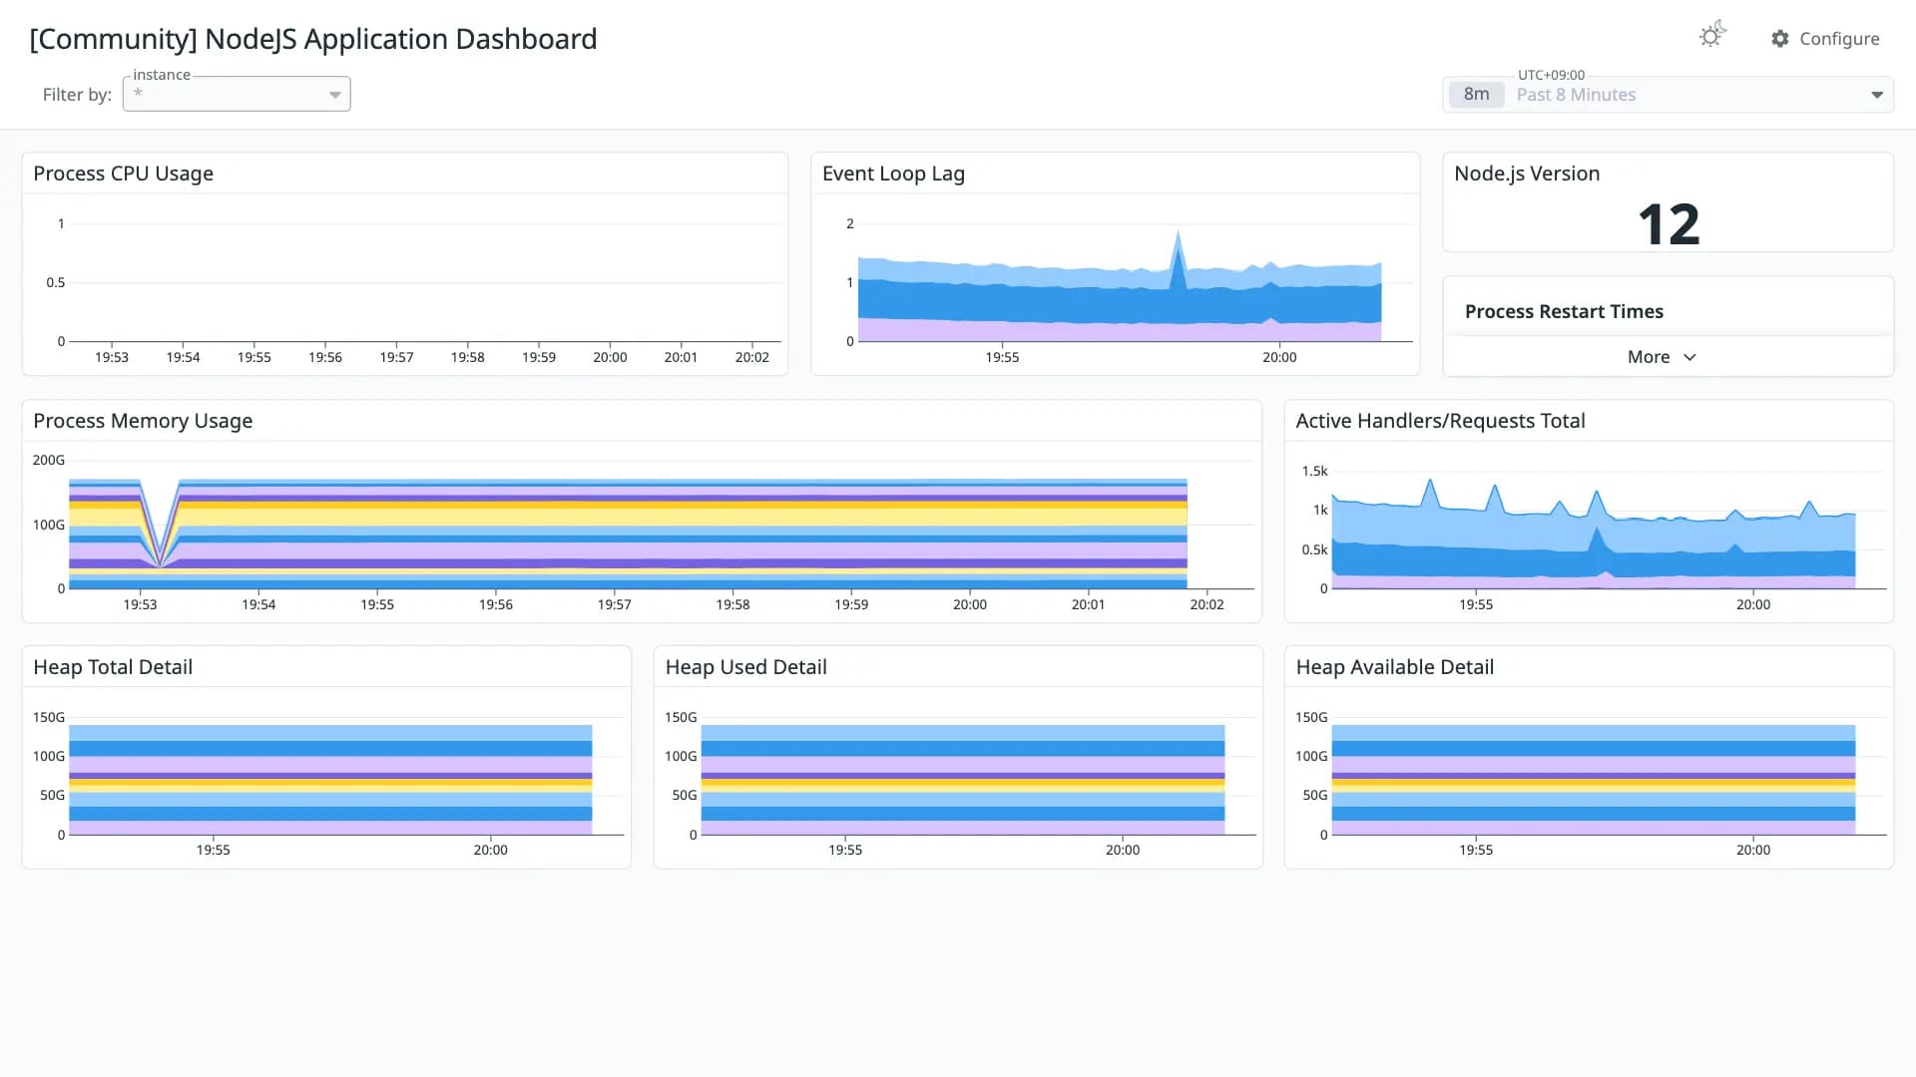Click the UTC+09:00 timezone label
Image resolution: width=1916 pixels, height=1077 pixels.
pyautogui.click(x=1551, y=75)
